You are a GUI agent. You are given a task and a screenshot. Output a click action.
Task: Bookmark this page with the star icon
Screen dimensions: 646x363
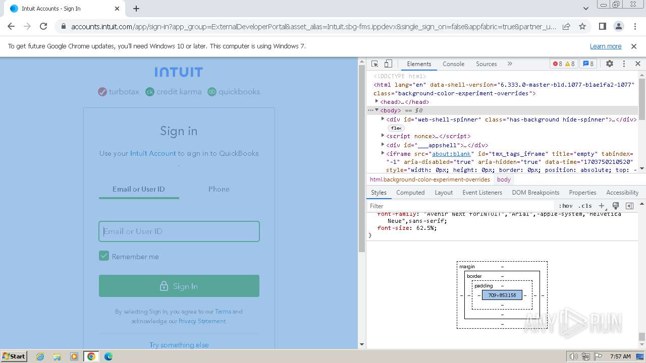[x=582, y=26]
